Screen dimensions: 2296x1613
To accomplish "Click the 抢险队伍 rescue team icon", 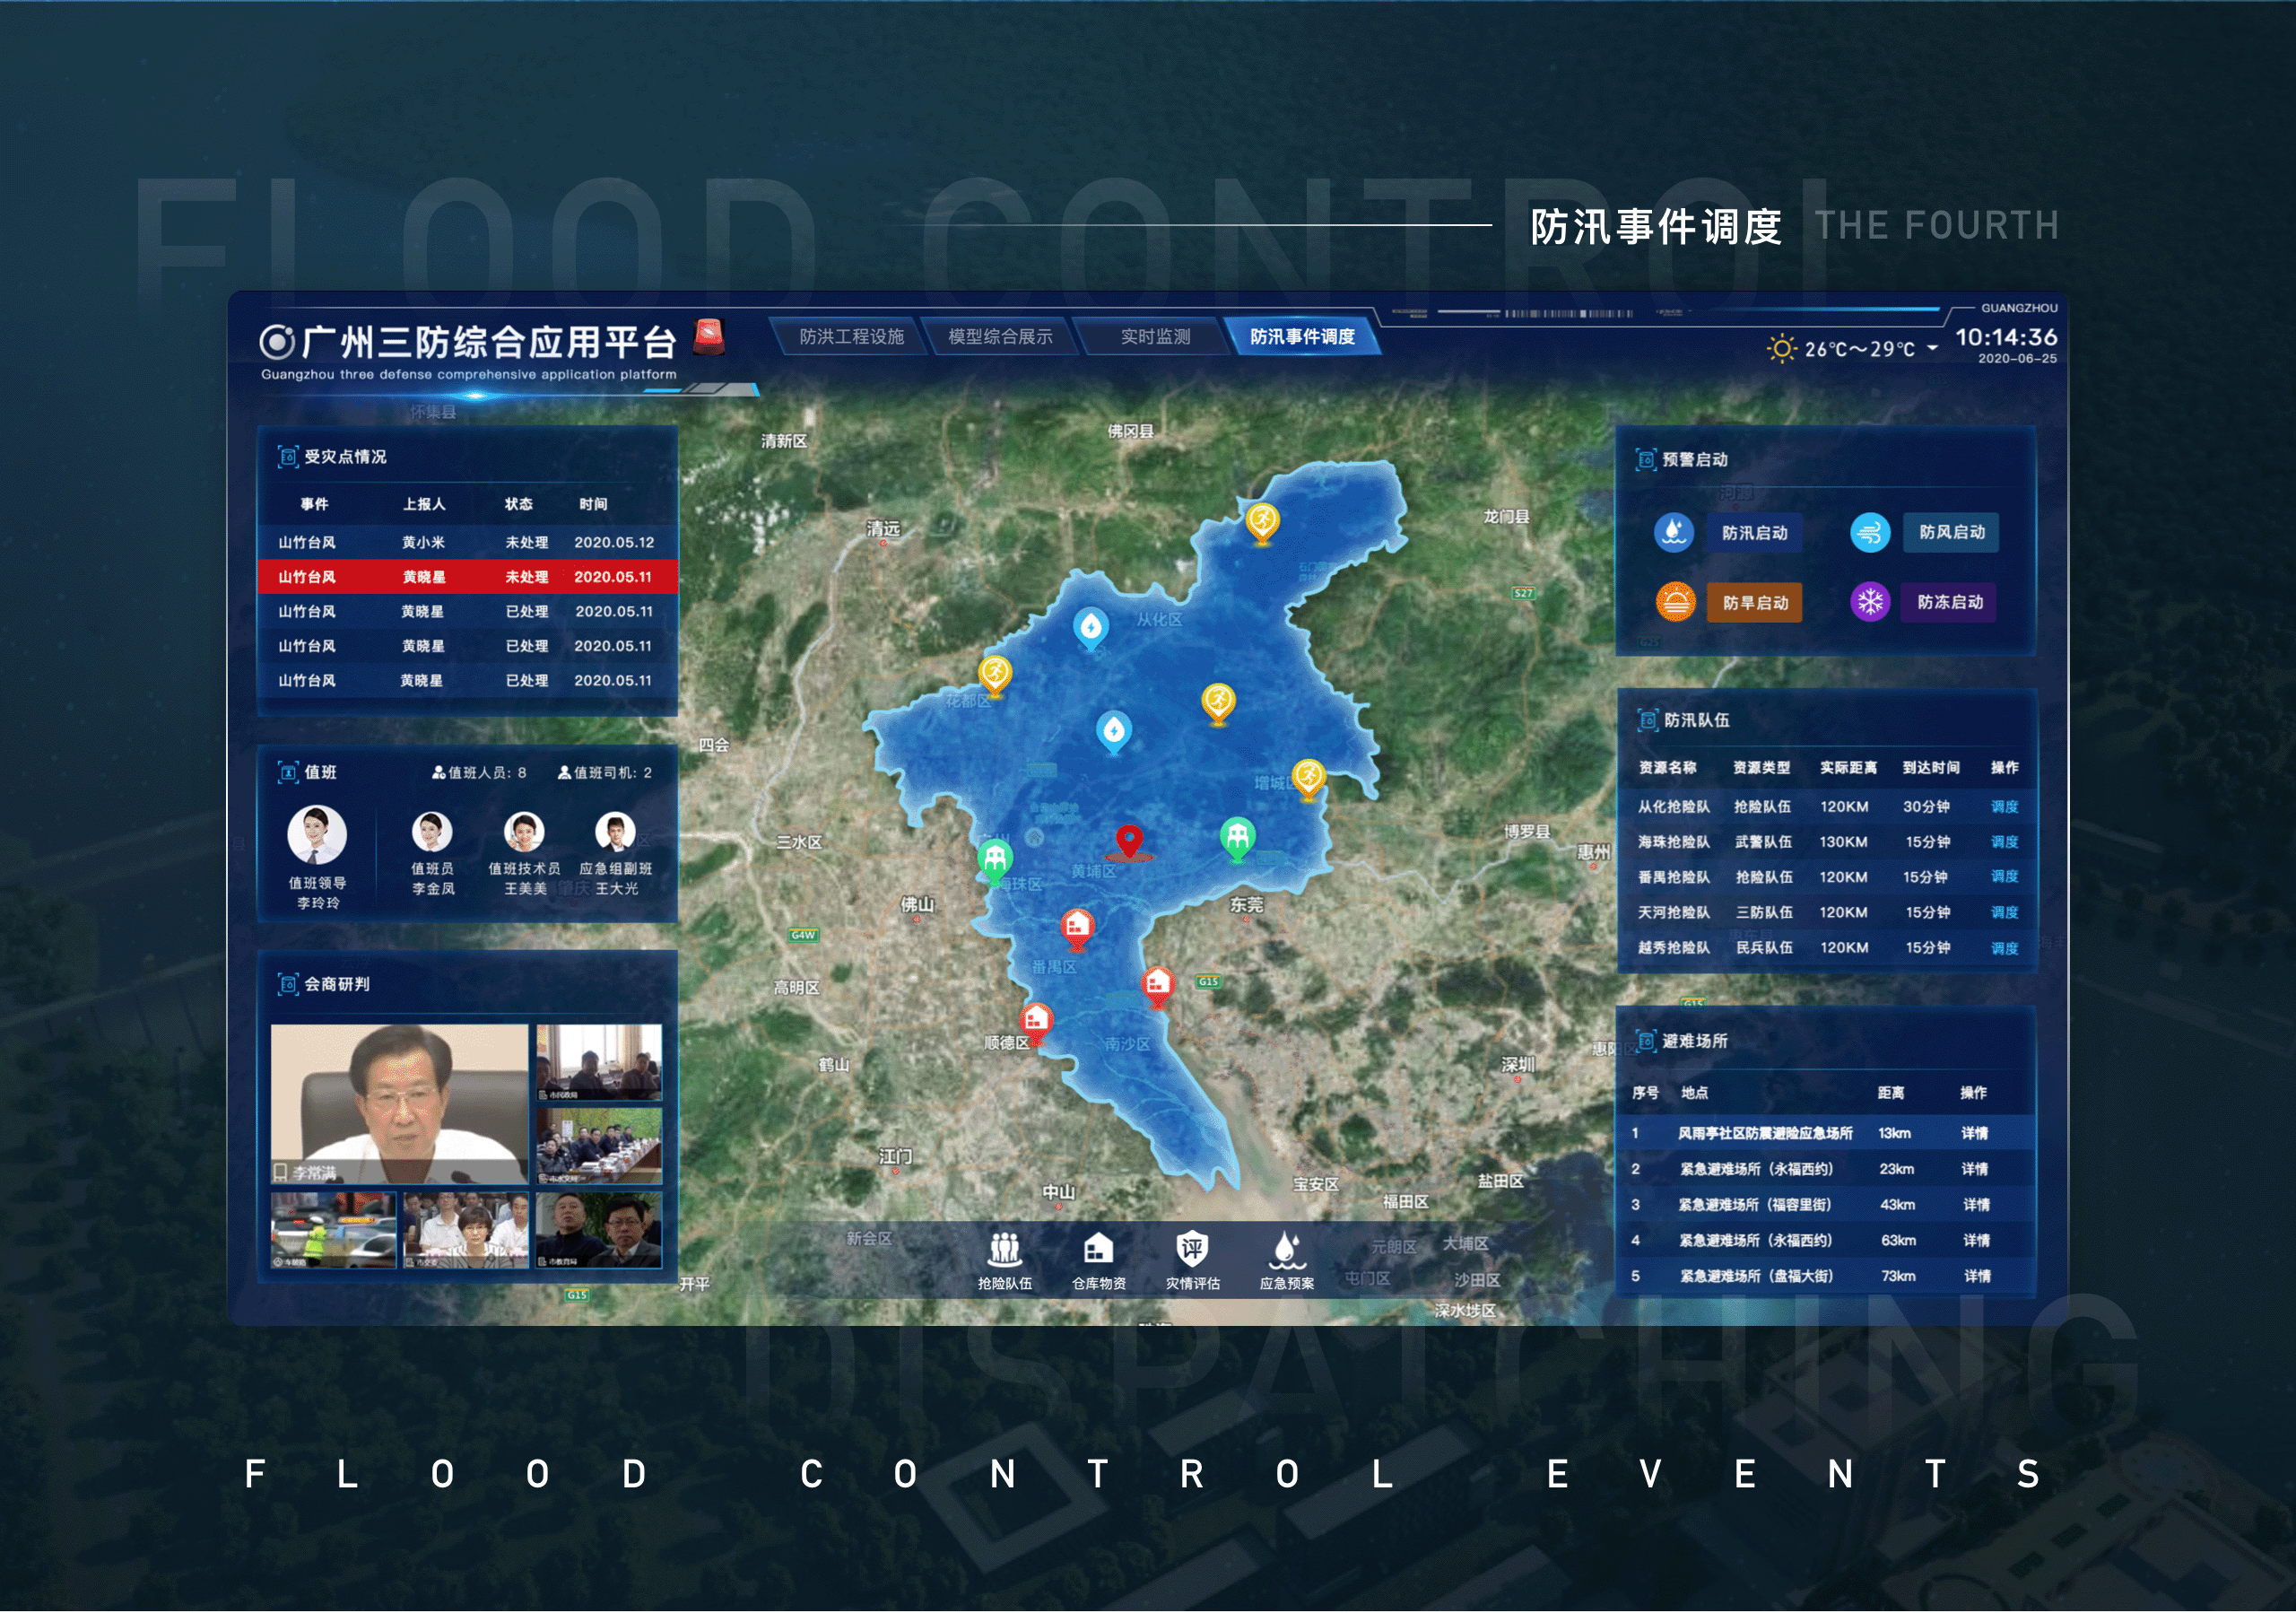I will (x=1004, y=1250).
